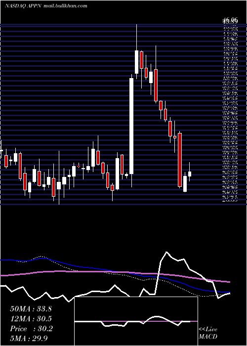Click the '12MA : 30.5' label
The image size is (247, 346).
pos(31,319)
